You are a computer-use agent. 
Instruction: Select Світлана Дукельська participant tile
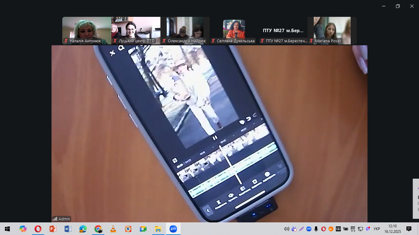coord(234,31)
